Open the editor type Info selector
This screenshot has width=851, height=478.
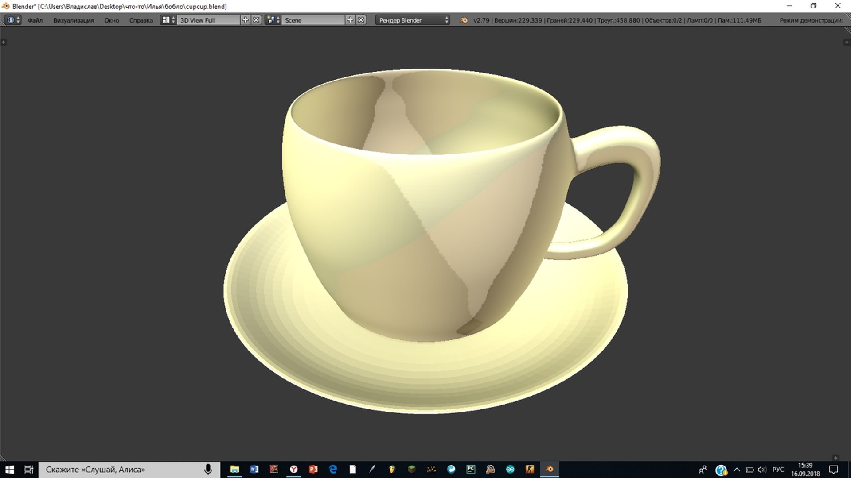[13, 20]
